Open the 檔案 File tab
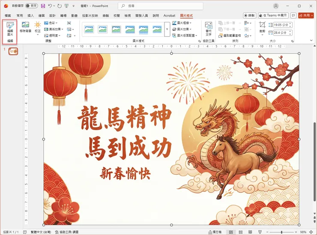 pos(8,15)
